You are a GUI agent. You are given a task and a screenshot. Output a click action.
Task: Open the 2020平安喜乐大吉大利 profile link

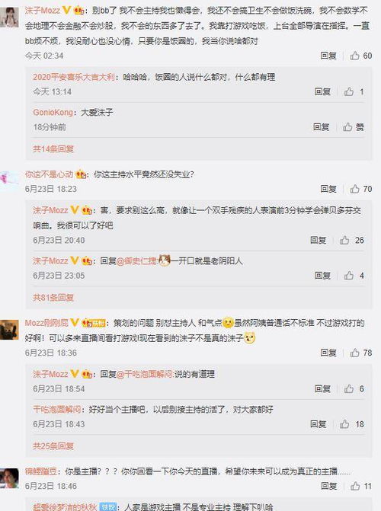pos(74,77)
